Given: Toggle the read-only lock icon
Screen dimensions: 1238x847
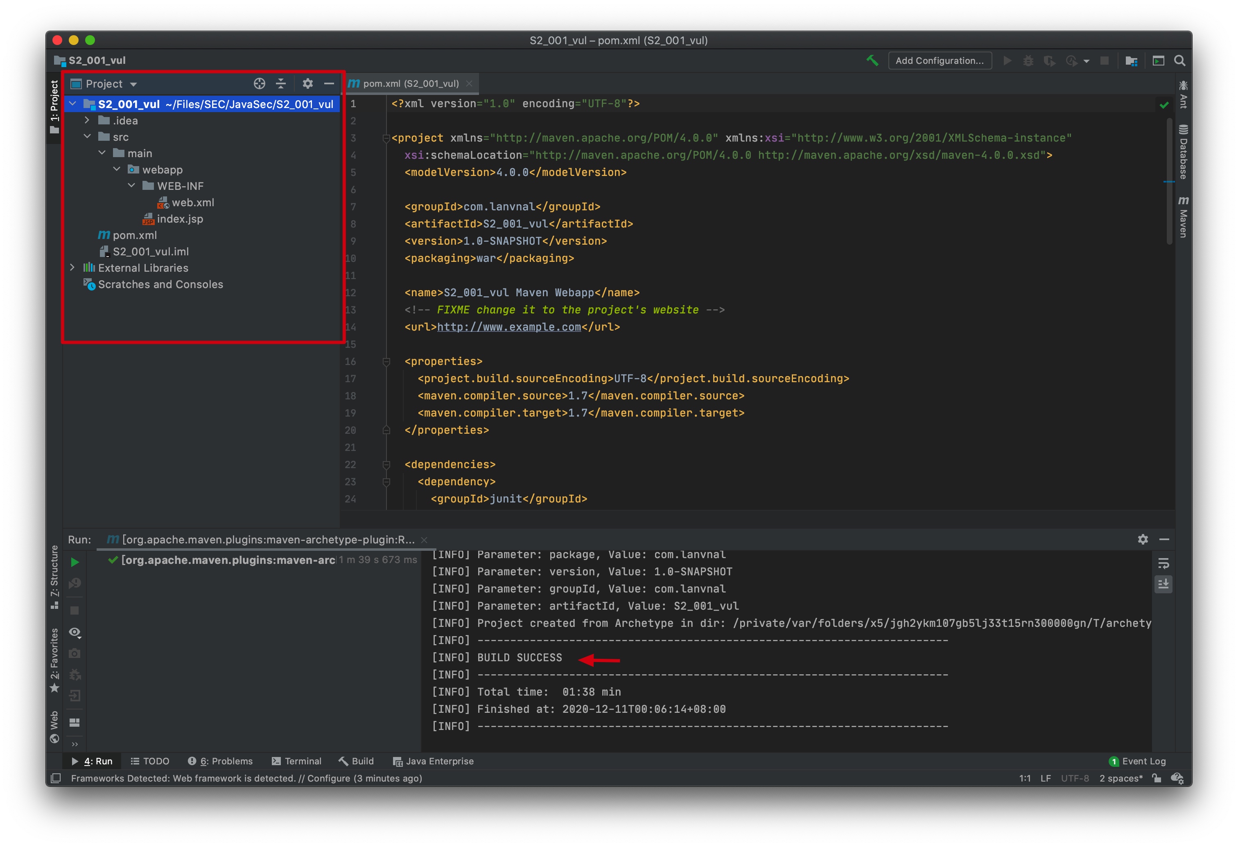Looking at the screenshot, I should point(1157,778).
